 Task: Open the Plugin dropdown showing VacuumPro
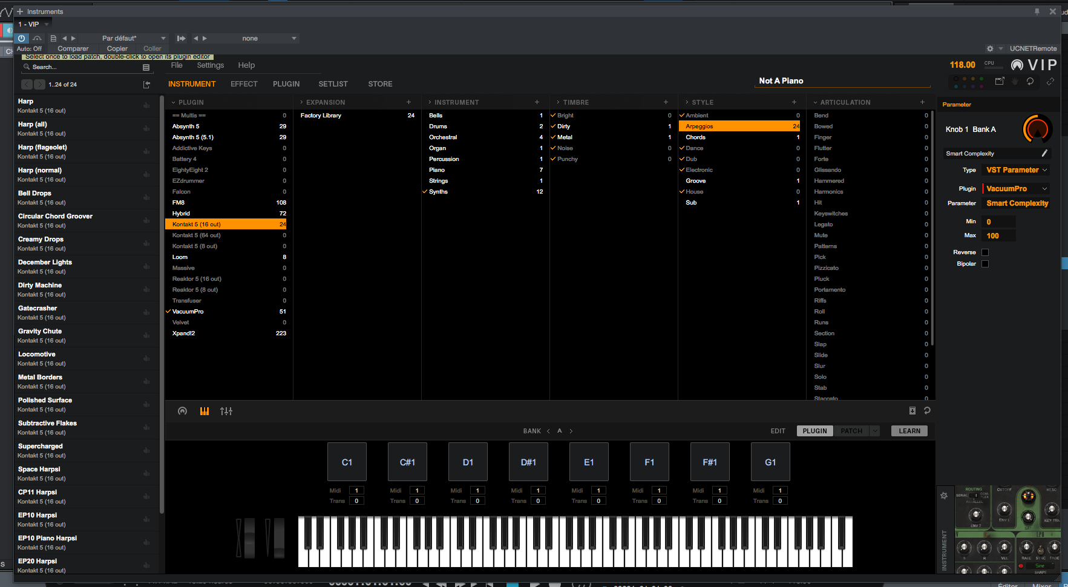pos(1015,188)
